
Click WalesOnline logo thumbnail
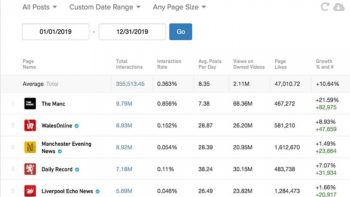tap(30, 125)
